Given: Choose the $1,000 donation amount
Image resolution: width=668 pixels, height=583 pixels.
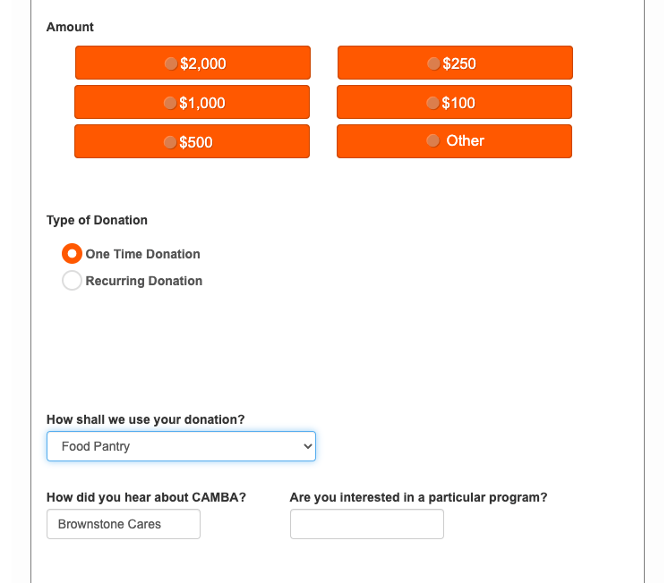Looking at the screenshot, I should click(192, 103).
